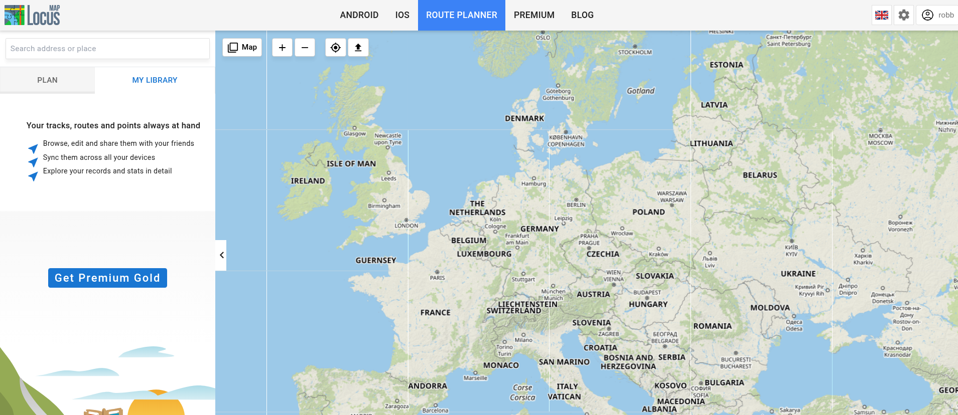The image size is (958, 415).
Task: Click the Poland country label
Action: coord(648,212)
